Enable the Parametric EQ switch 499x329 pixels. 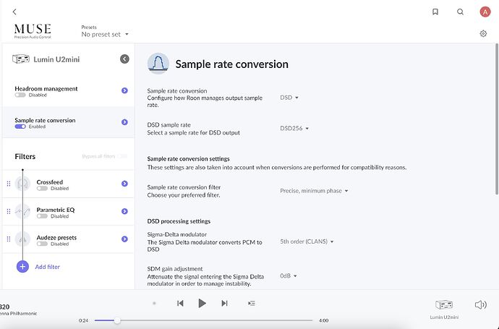tap(42, 216)
